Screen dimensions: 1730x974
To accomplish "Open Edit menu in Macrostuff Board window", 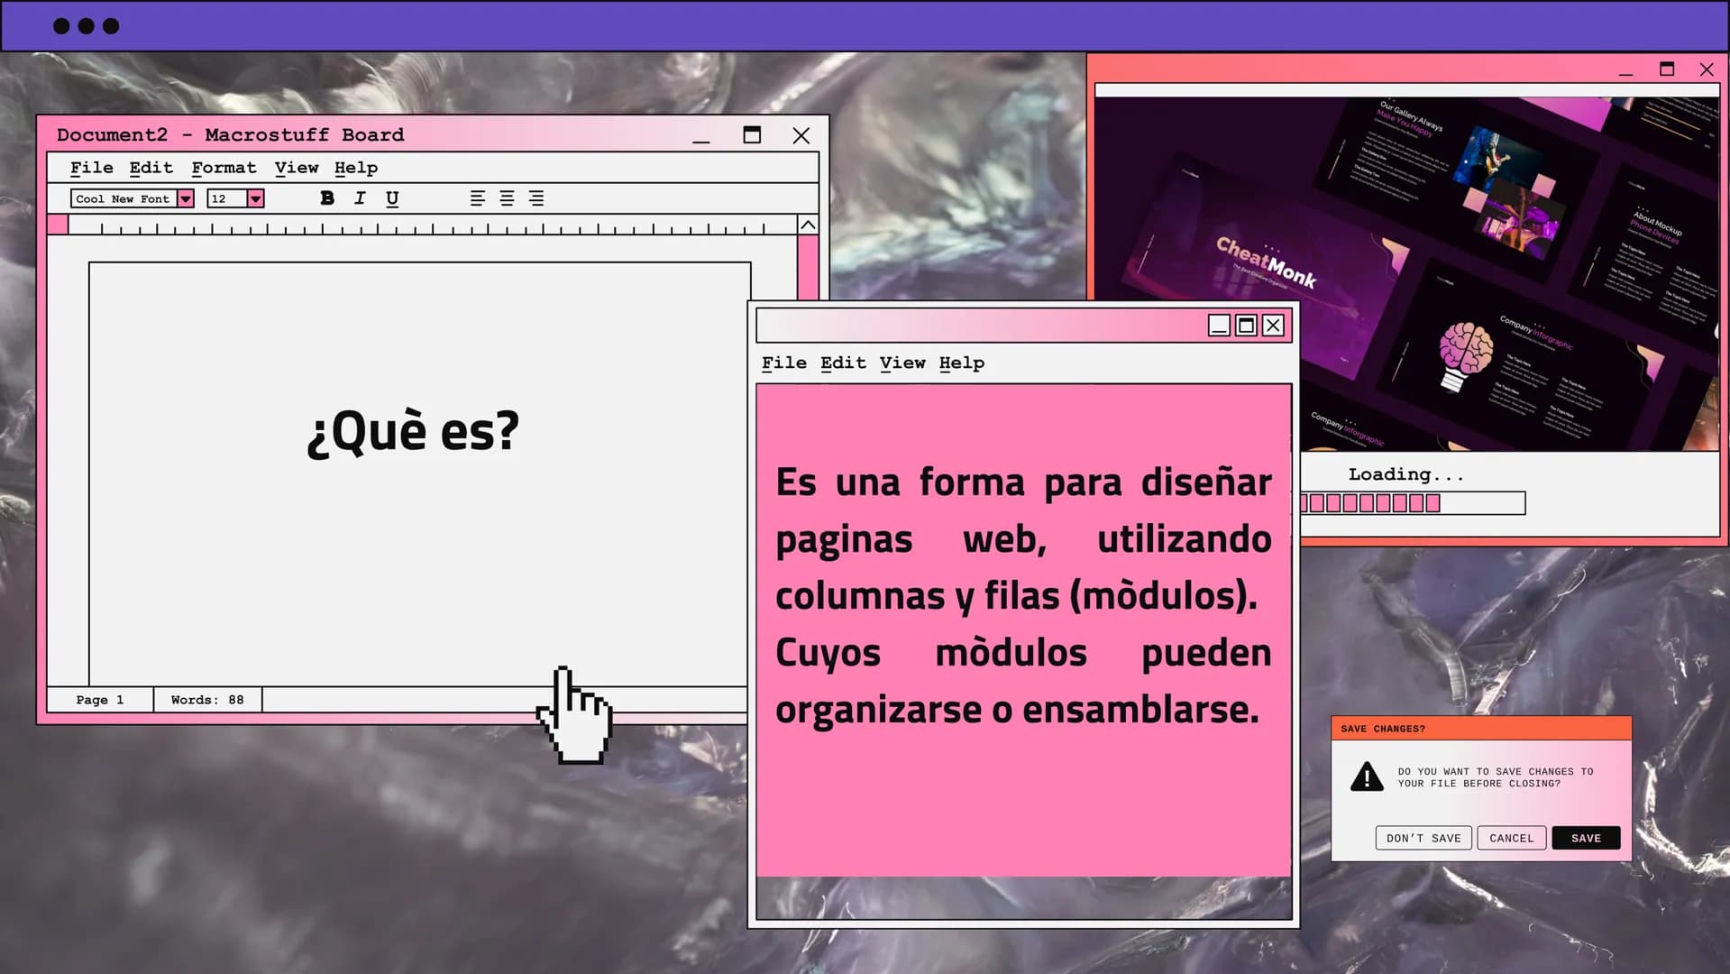I will (151, 168).
